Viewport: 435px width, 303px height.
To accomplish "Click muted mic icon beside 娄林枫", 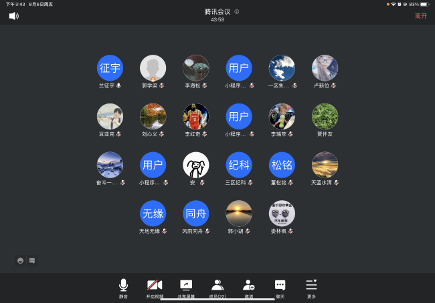I will point(290,231).
